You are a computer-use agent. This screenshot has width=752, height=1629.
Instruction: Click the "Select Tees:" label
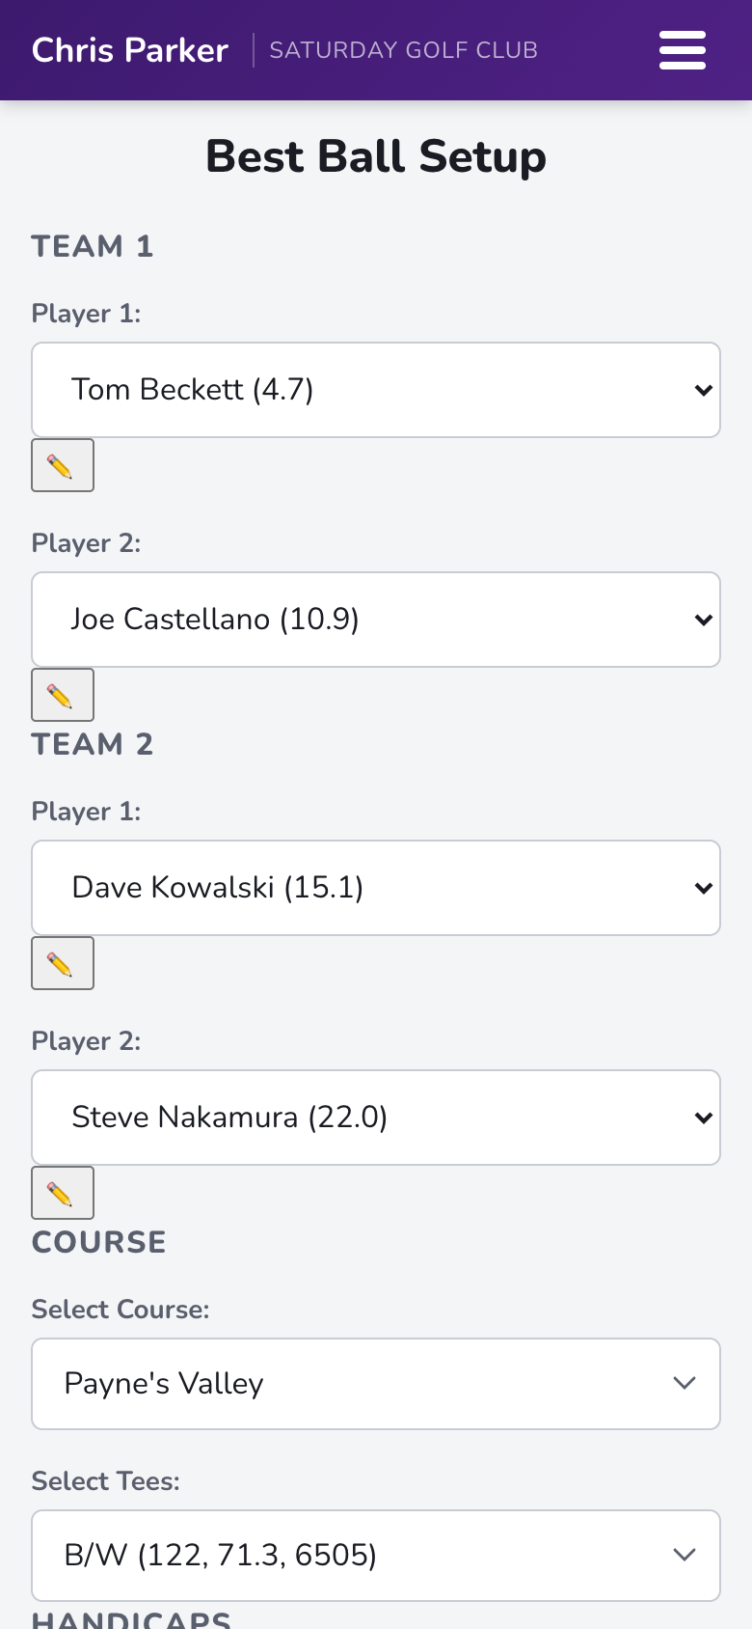click(106, 1481)
